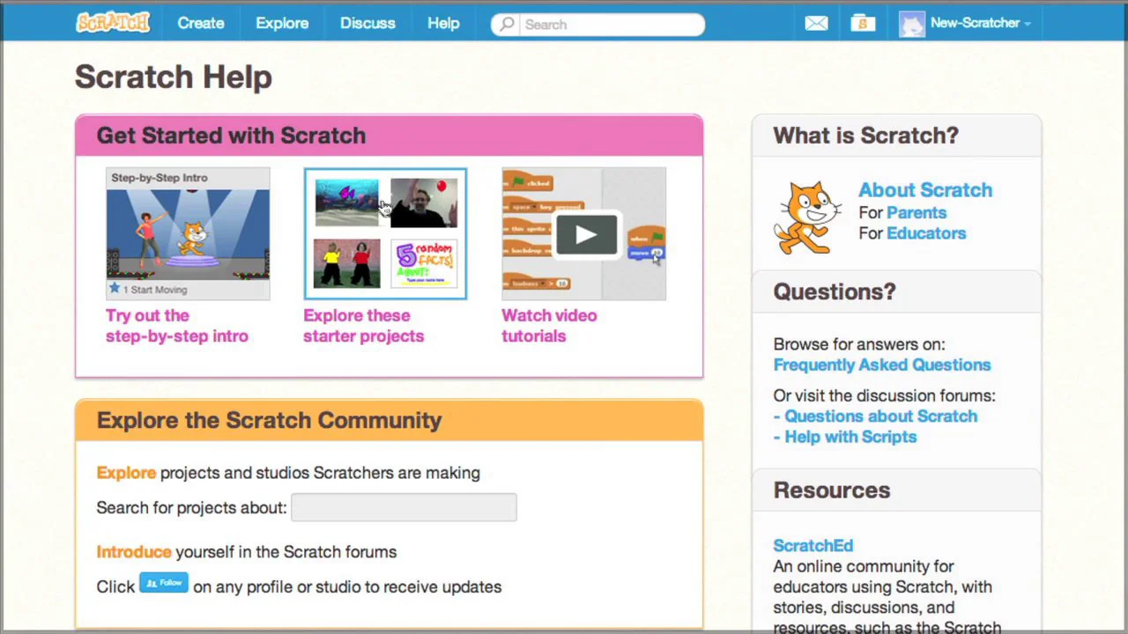
Task: Click the New-Scratcher avatar image
Action: coord(912,24)
